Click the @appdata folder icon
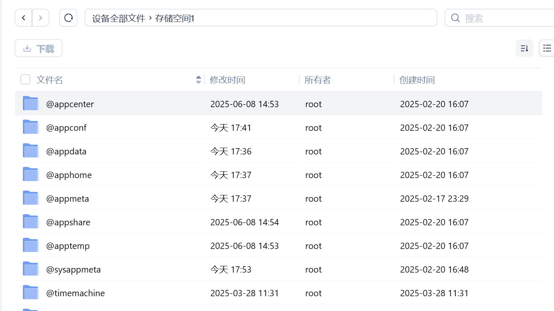 pos(30,151)
